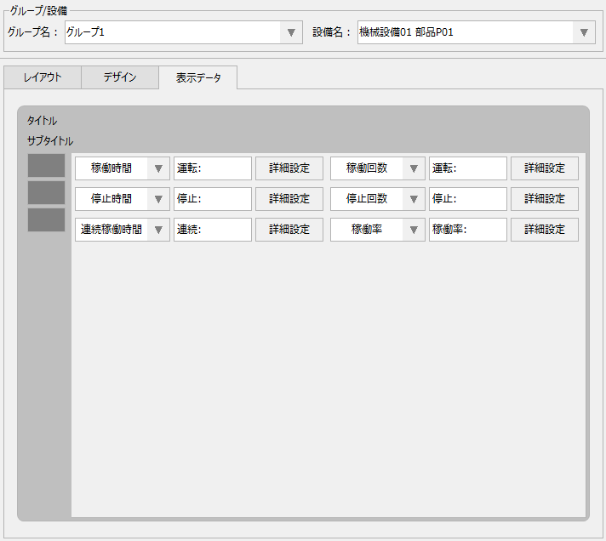Click the 運転: field next to 稼働時間
The image size is (606, 541).
click(x=213, y=168)
